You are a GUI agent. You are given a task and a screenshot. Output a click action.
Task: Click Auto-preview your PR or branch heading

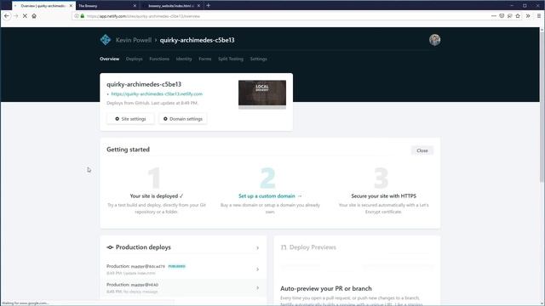(325, 288)
